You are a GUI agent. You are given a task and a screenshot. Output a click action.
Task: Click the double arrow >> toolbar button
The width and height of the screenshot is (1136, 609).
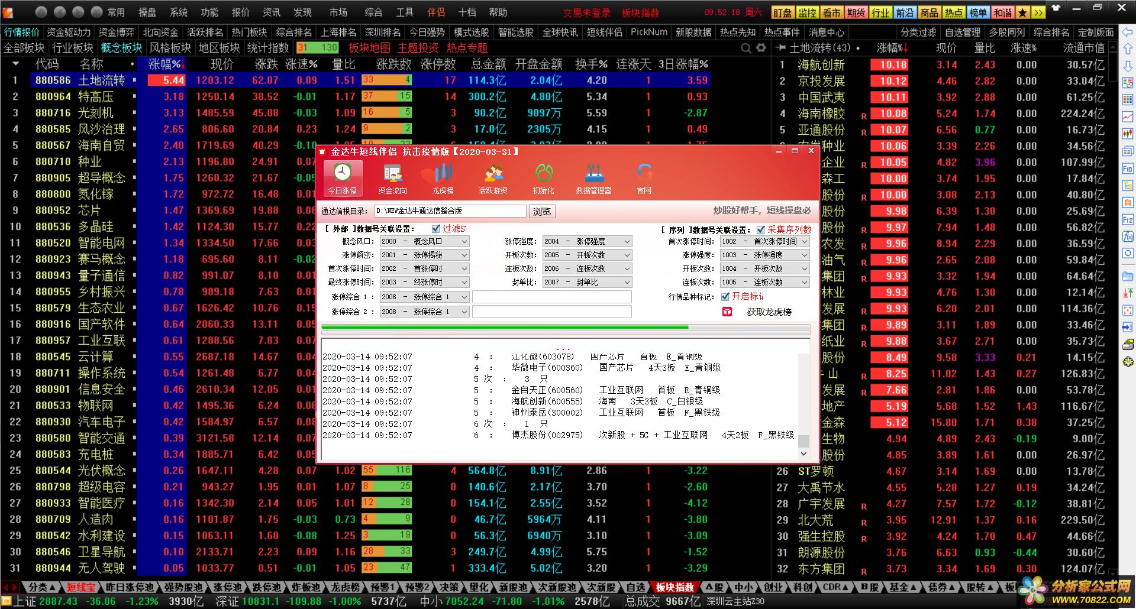(x=1038, y=12)
